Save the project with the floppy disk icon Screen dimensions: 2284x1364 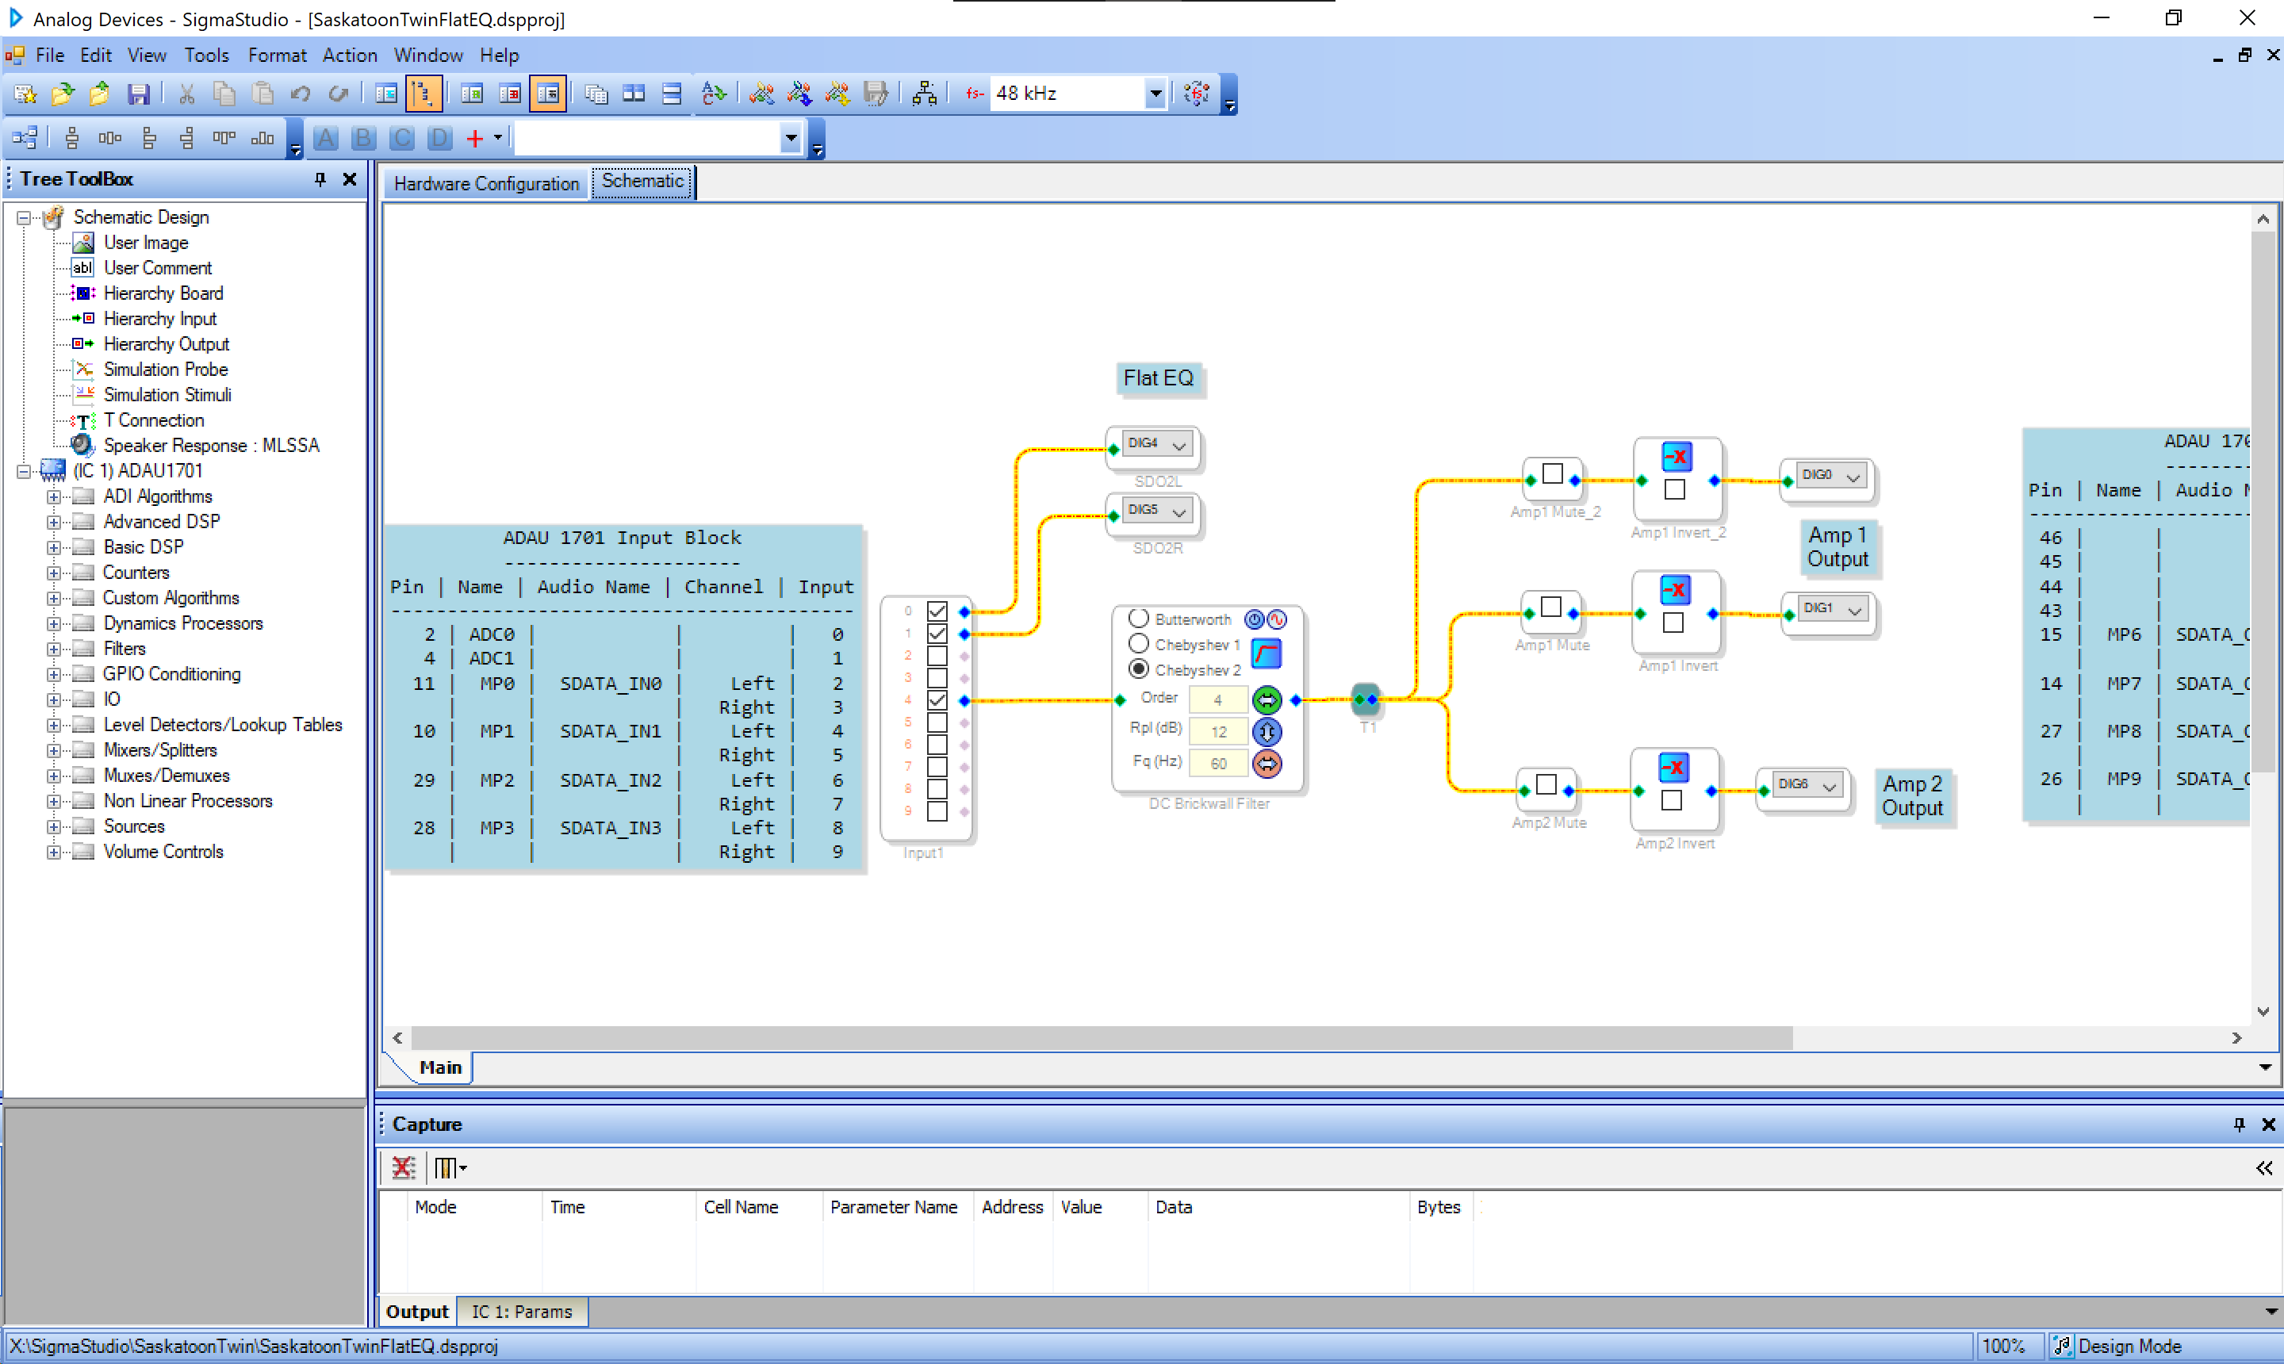(x=138, y=94)
